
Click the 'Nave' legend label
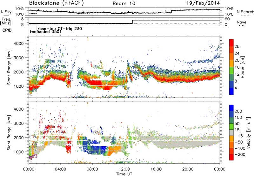(241, 22)
